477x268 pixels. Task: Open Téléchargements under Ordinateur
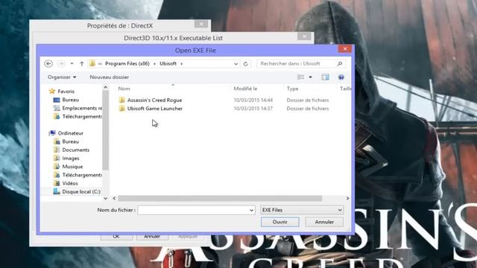click(82, 175)
